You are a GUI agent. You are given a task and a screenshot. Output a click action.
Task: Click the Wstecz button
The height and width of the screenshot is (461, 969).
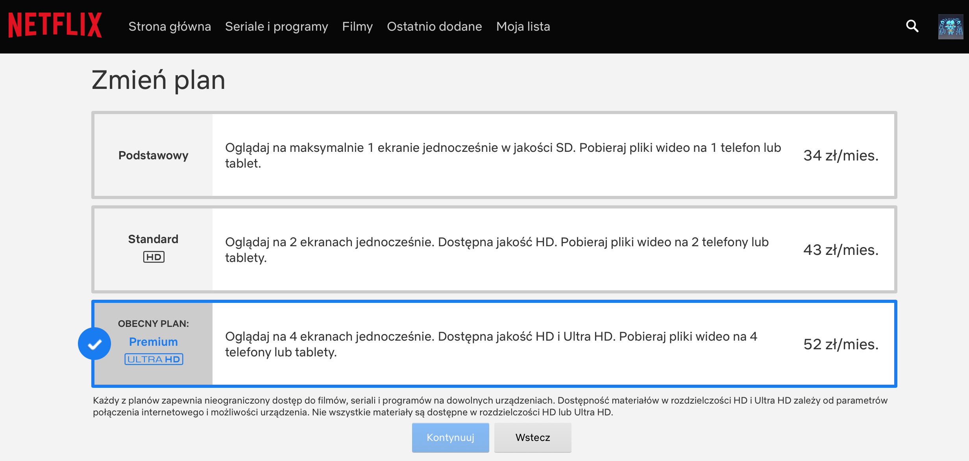coord(533,437)
